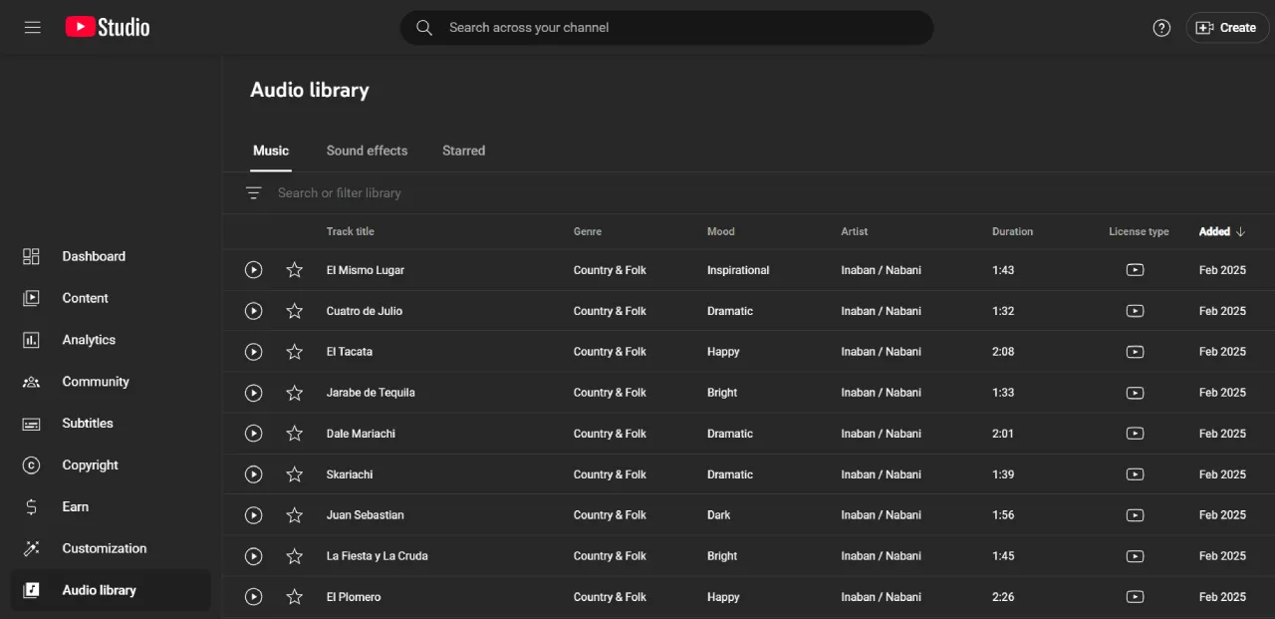Image resolution: width=1275 pixels, height=619 pixels.
Task: Toggle the star on Jarabe de Tequila
Action: (x=294, y=392)
